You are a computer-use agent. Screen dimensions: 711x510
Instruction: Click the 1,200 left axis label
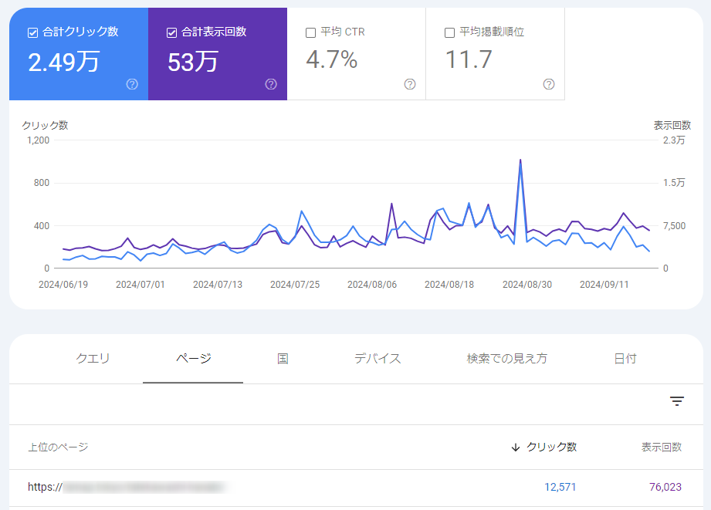[38, 140]
